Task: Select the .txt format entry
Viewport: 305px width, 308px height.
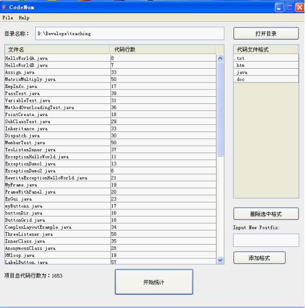Action: [x=266, y=58]
